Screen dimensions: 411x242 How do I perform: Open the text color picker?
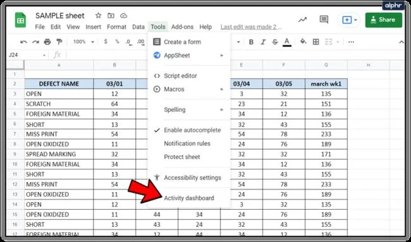point(287,42)
